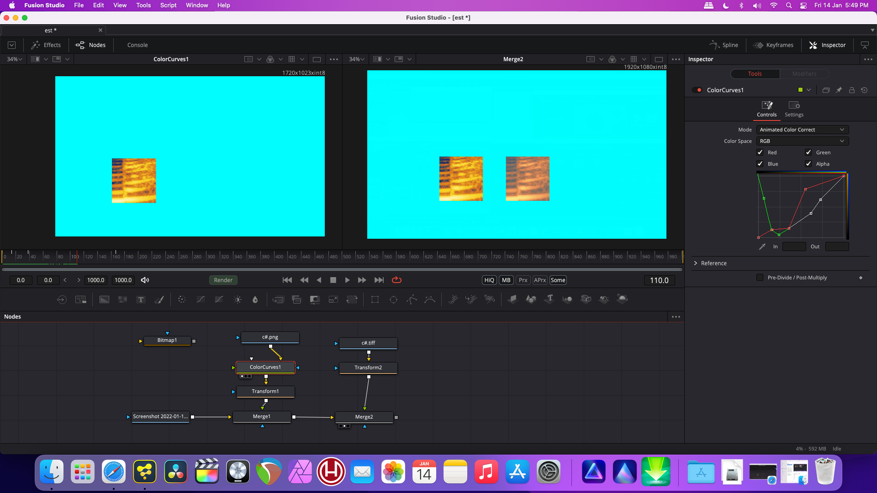Open the Mode dropdown Animated Color Correct
The width and height of the screenshot is (877, 493).
tap(803, 130)
